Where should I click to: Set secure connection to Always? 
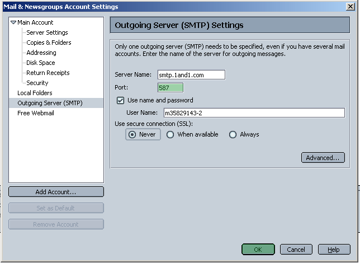(x=233, y=134)
